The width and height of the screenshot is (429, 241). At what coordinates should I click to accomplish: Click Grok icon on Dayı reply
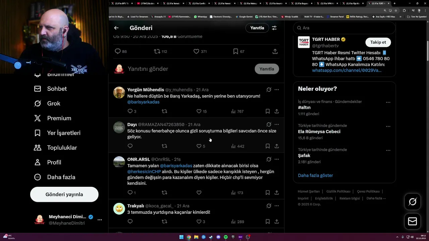click(269, 125)
